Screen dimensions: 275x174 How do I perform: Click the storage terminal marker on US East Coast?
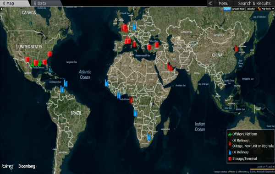pyautogui.click(x=49, y=54)
